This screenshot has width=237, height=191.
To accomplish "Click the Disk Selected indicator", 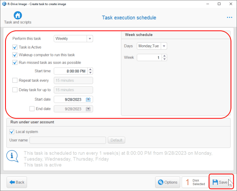I will 195,182.
